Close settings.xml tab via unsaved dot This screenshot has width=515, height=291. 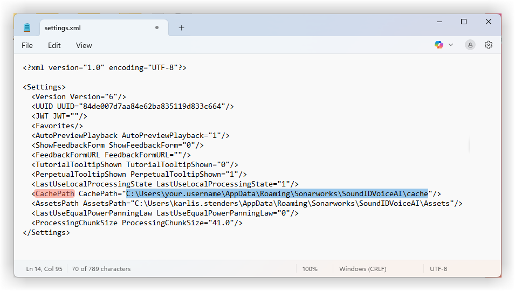[157, 27]
